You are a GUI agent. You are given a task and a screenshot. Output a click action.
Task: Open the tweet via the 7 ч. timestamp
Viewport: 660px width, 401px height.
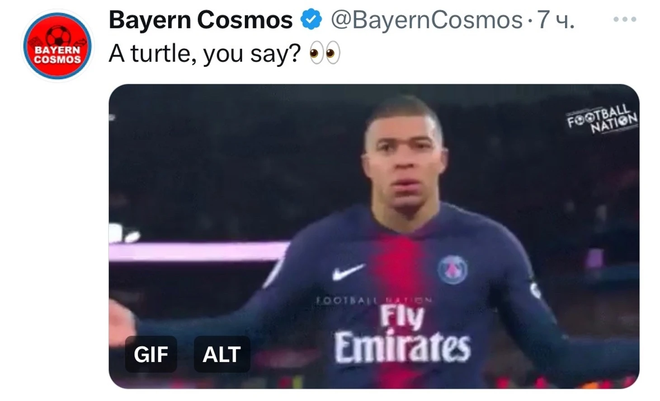tap(555, 20)
